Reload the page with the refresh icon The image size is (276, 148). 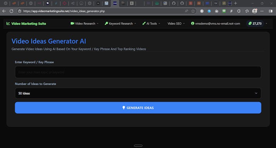tap(11, 11)
